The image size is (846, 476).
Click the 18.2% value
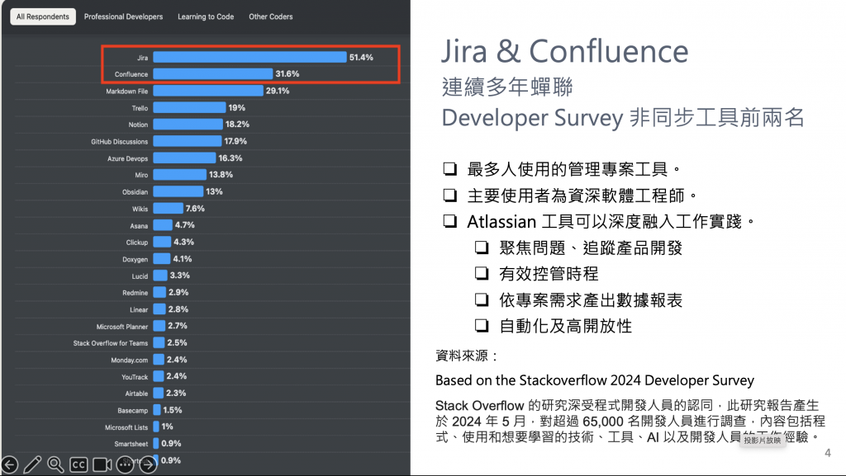237,125
